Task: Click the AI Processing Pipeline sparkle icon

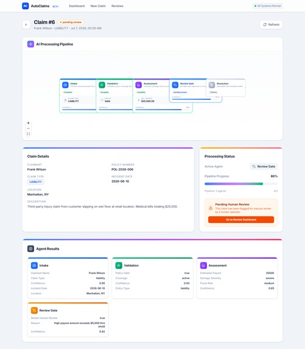Action: tap(30, 44)
